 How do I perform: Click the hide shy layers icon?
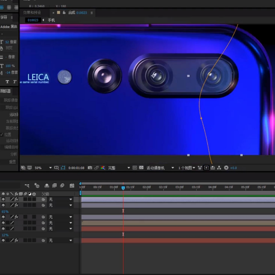tap(47, 186)
